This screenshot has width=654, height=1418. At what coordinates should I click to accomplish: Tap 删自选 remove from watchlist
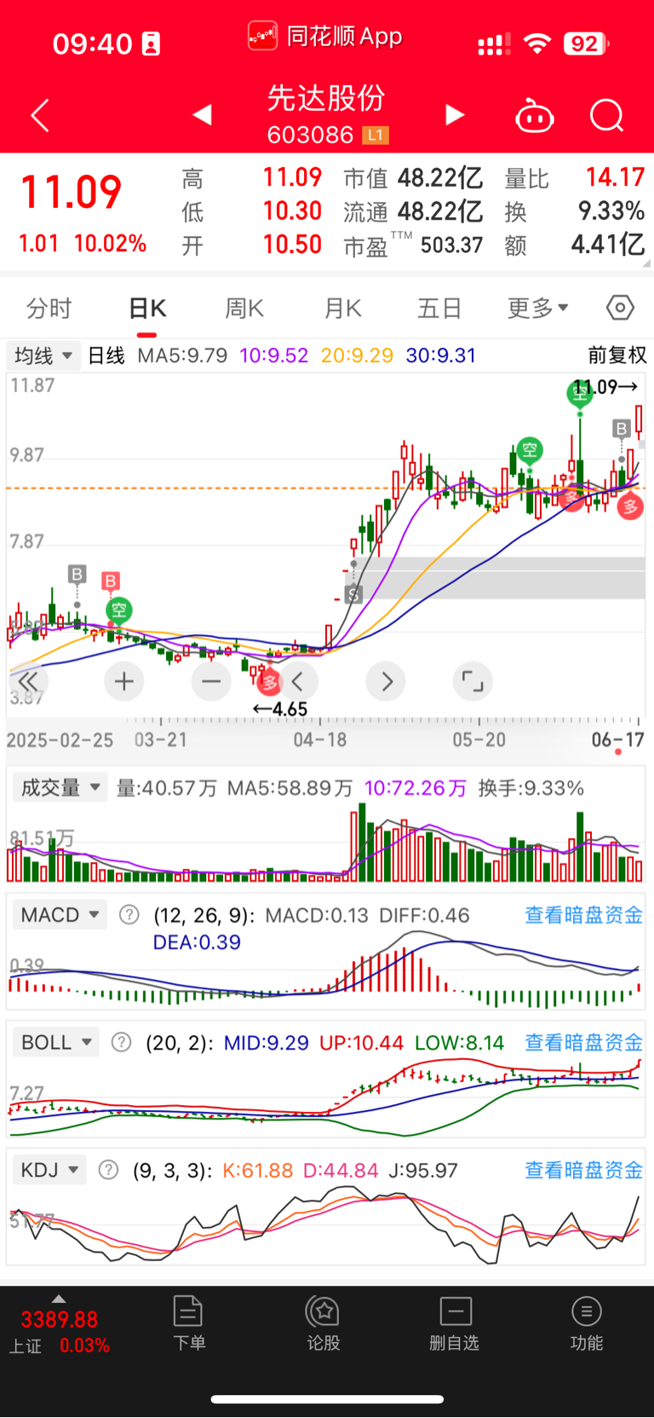coord(455,1323)
